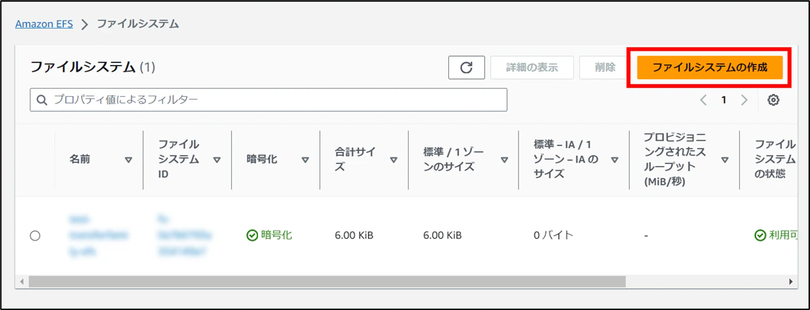Sort by プロビジョニングされたスループット column arrow
Screen dimensions: 810x310
(x=725, y=160)
